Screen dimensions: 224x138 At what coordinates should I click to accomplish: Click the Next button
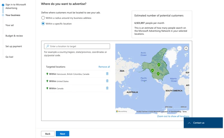(x=62, y=134)
